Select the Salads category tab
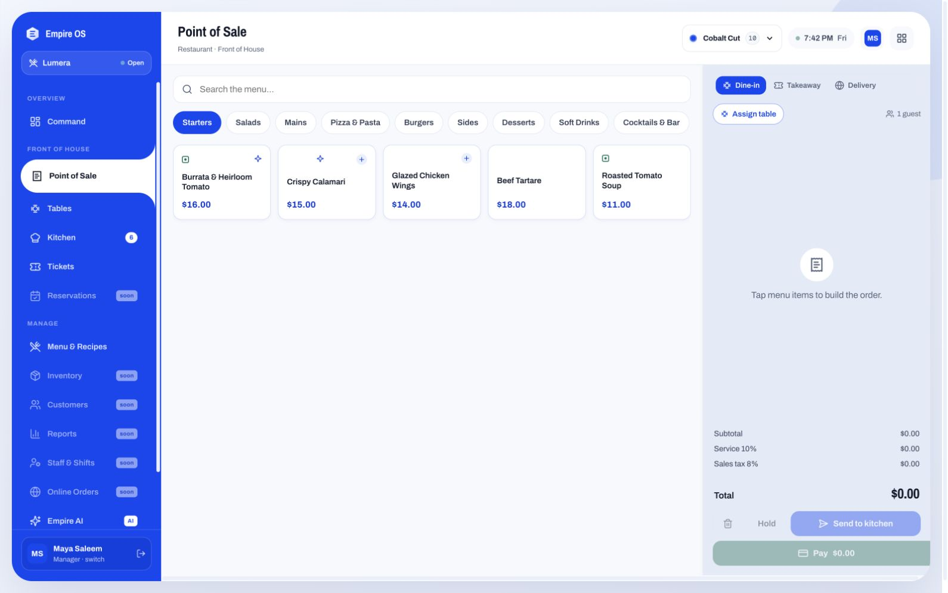Screen dimensions: 948x593 click(248, 122)
